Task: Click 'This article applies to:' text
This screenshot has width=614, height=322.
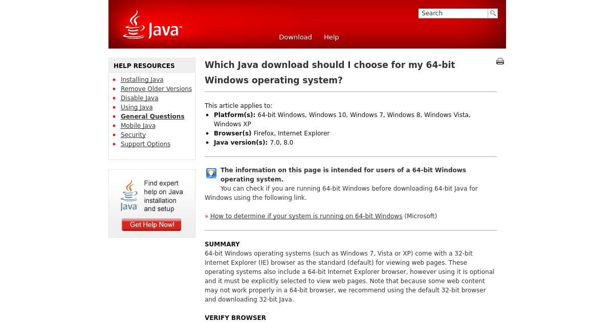Action: [x=238, y=106]
